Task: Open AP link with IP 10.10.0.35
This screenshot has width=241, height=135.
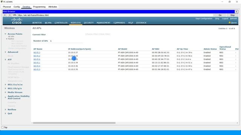Action: tap(37, 69)
